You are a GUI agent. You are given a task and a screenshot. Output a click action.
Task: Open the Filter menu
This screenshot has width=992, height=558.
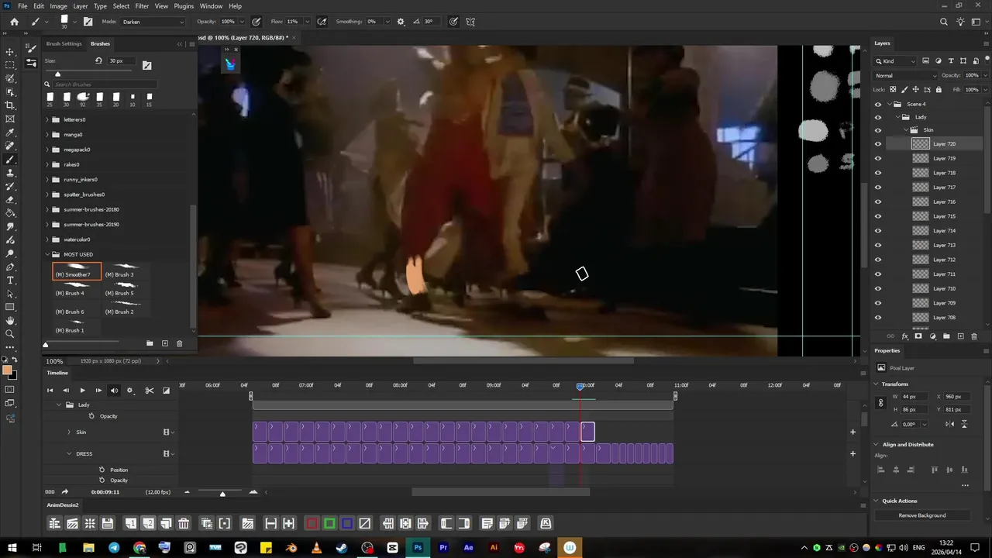click(x=142, y=6)
